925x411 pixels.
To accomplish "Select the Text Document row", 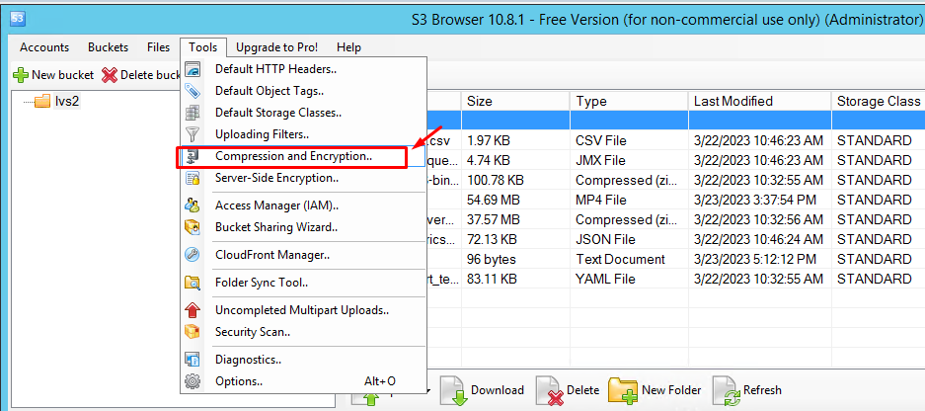I will tap(675, 259).
